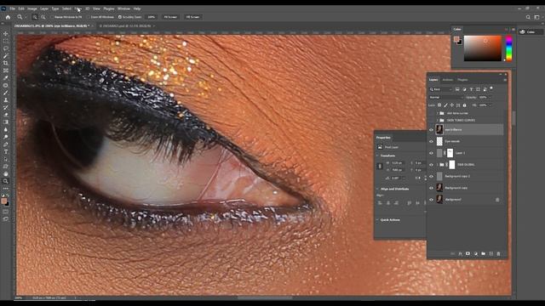
Task: Open the Window menu
Action: point(123,8)
